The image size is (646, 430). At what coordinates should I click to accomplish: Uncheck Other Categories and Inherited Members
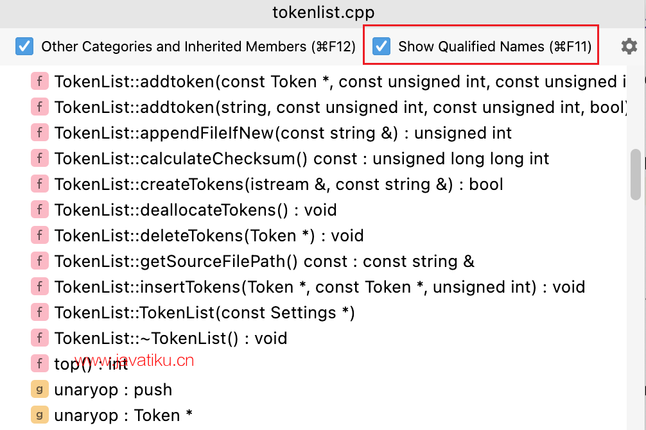[24, 46]
